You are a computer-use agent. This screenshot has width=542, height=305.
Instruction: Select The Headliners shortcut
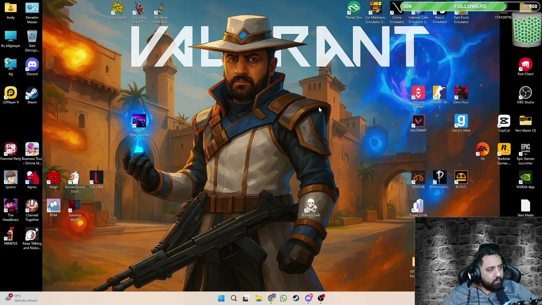(x=11, y=211)
